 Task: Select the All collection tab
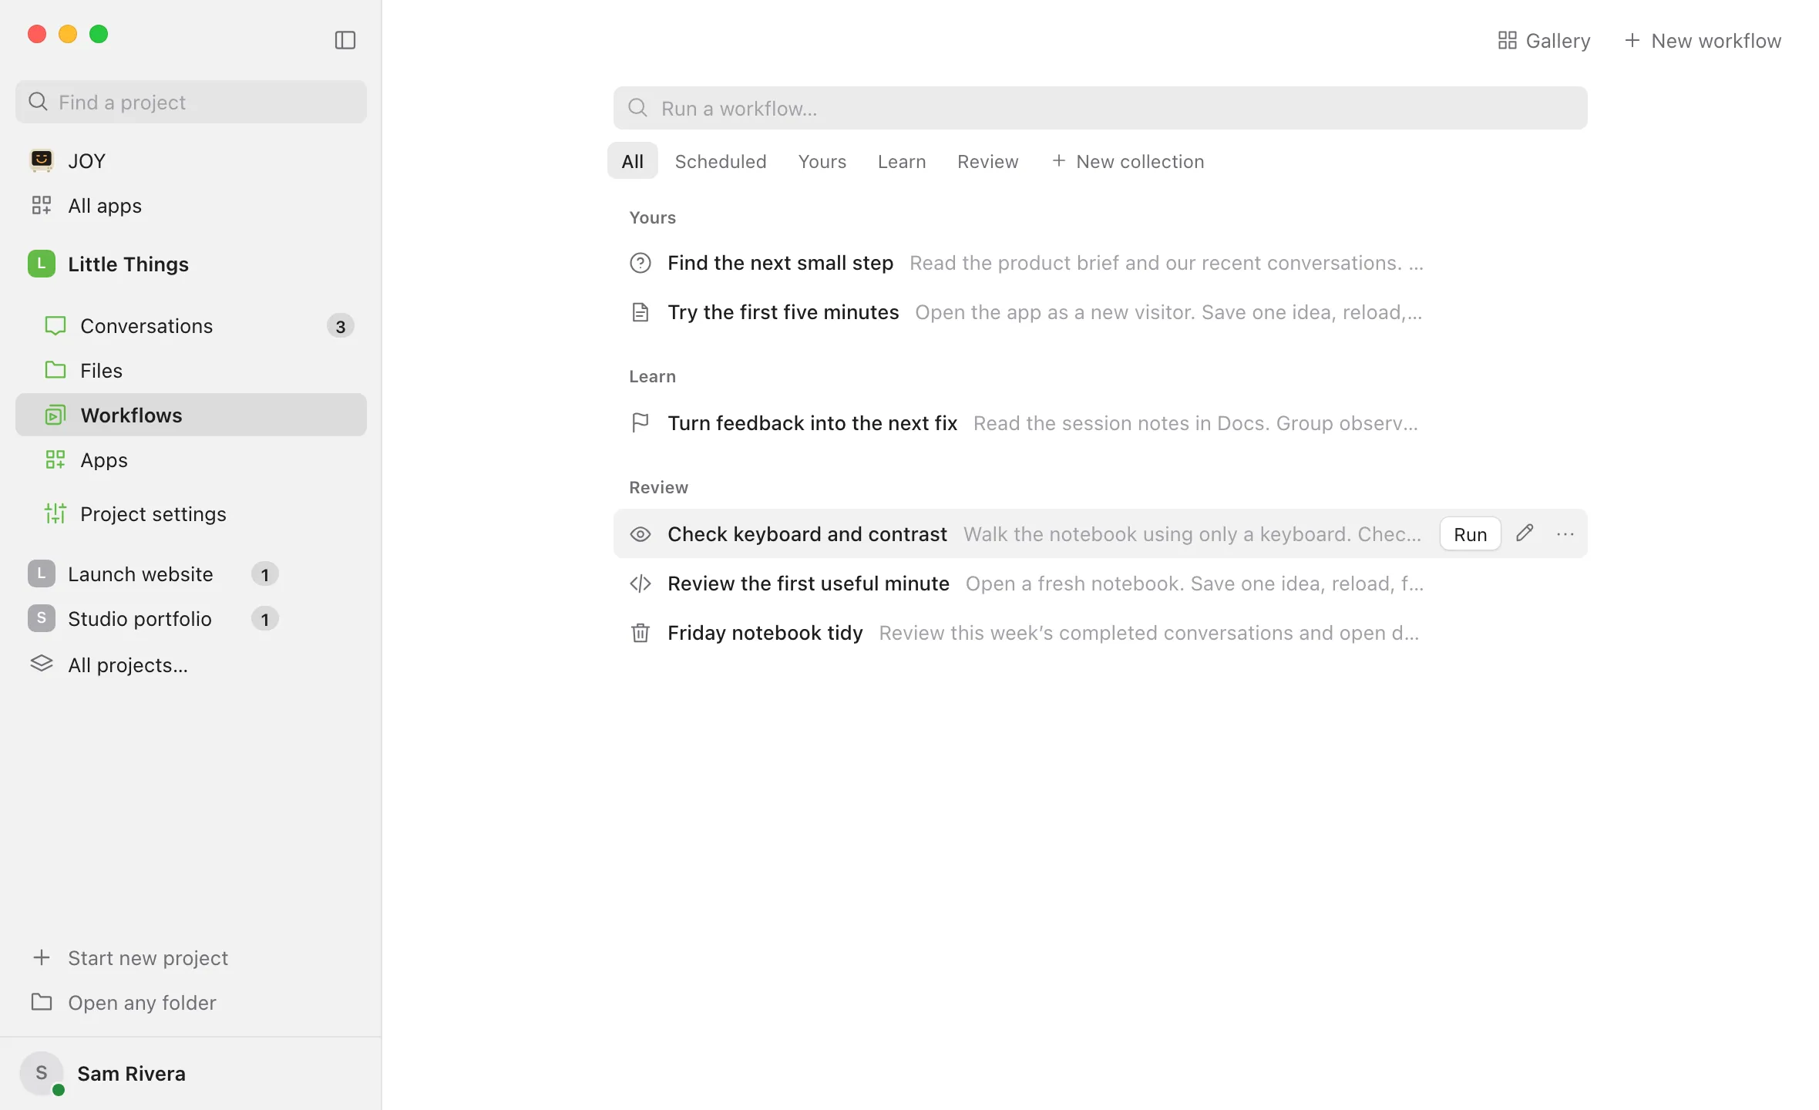point(632,160)
